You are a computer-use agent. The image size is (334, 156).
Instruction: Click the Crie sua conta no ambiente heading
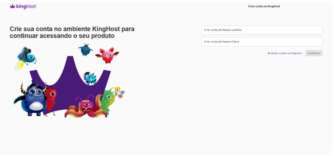coord(72,32)
